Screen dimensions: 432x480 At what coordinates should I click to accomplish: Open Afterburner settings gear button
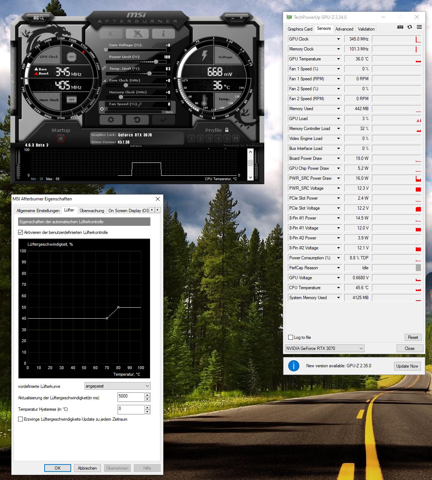(111, 120)
